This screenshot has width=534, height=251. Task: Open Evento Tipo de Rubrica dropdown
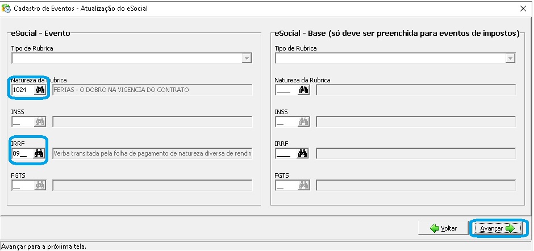tap(247, 58)
